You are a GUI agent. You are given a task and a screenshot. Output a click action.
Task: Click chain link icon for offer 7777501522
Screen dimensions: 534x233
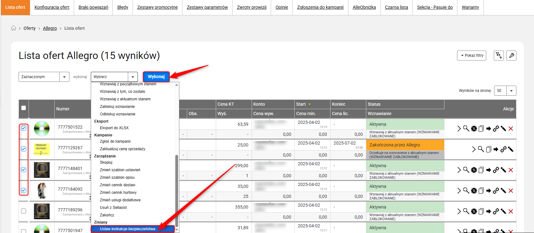tap(496, 129)
